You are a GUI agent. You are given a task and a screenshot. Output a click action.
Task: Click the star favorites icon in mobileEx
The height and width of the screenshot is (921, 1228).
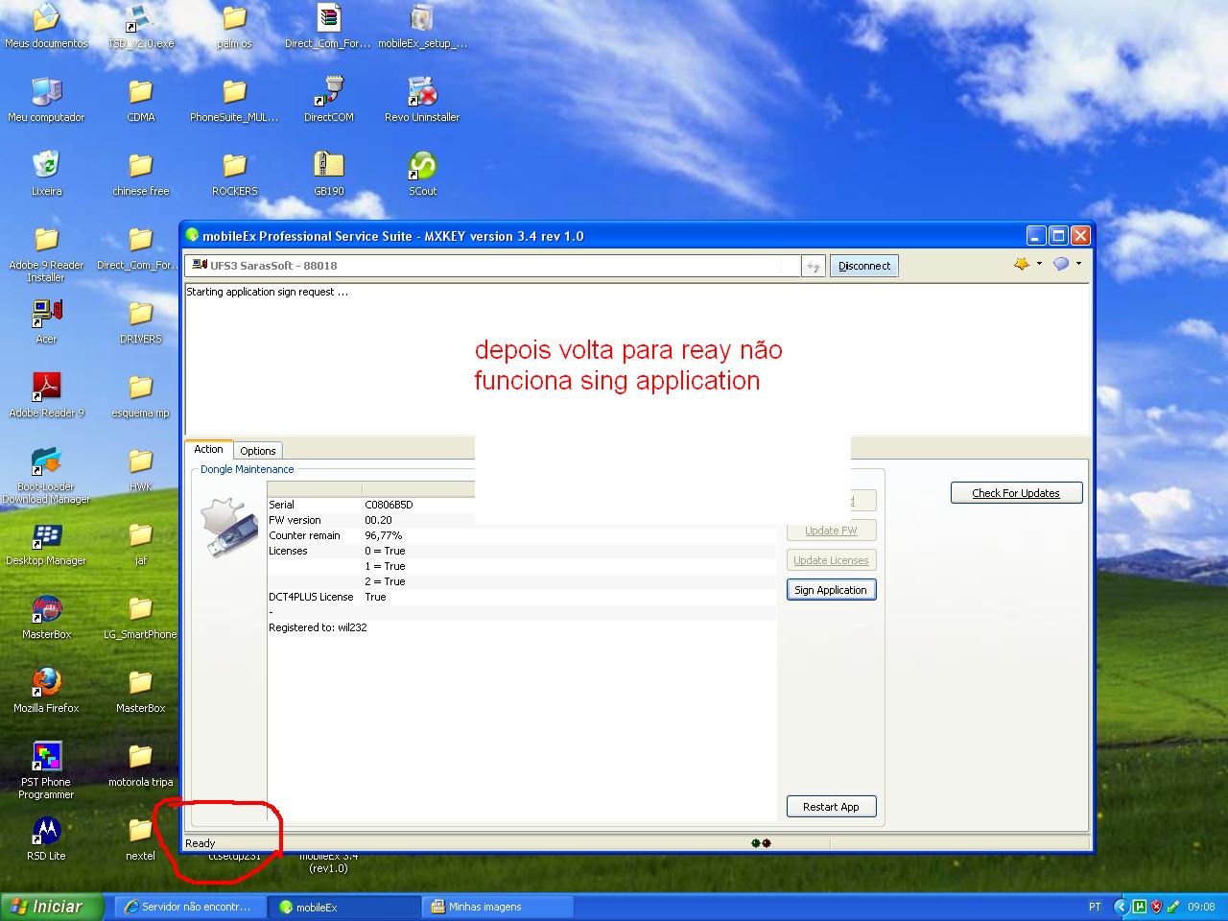(1021, 264)
